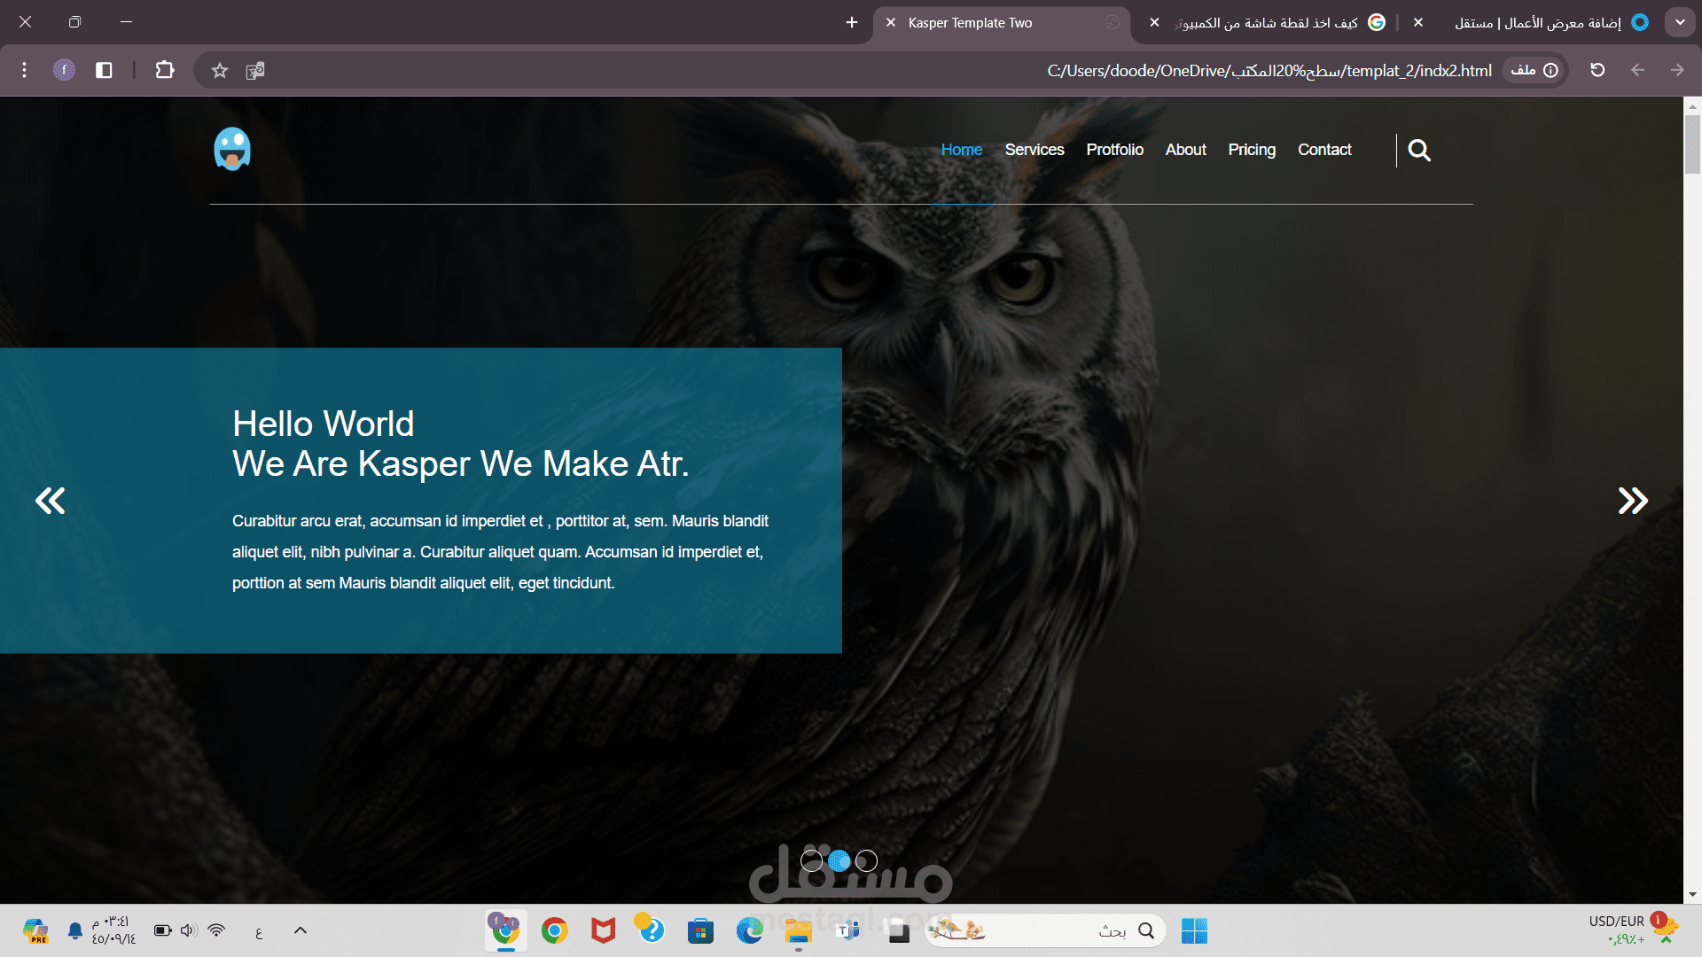Go to previous slide with left chevrons

coord(50,501)
